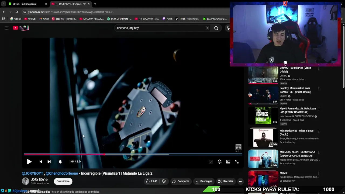Open options menu for Xiyo & Fernandezz video
The image size is (345, 194).
click(319, 109)
